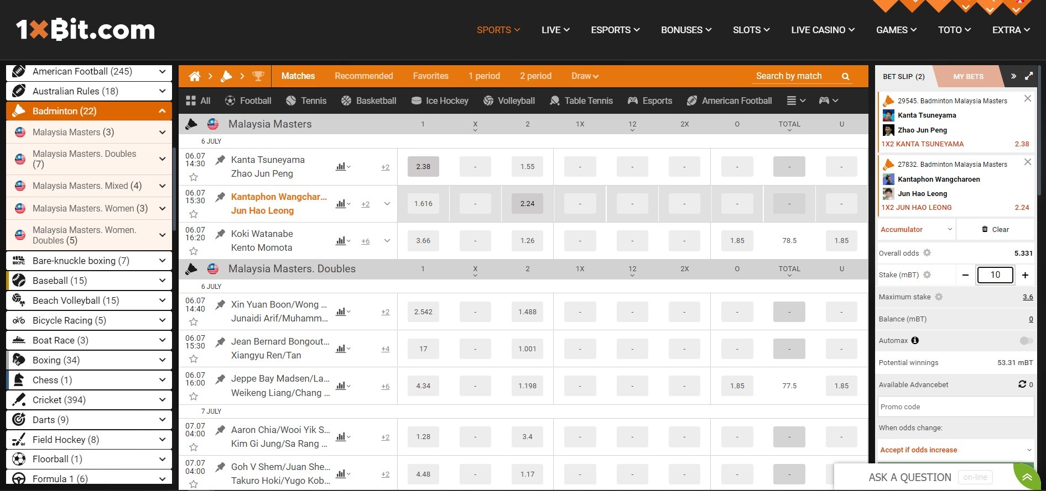This screenshot has height=491, width=1046.
Task: Expand Malaysia Masters. Mixed sidebar item
Action: [162, 186]
